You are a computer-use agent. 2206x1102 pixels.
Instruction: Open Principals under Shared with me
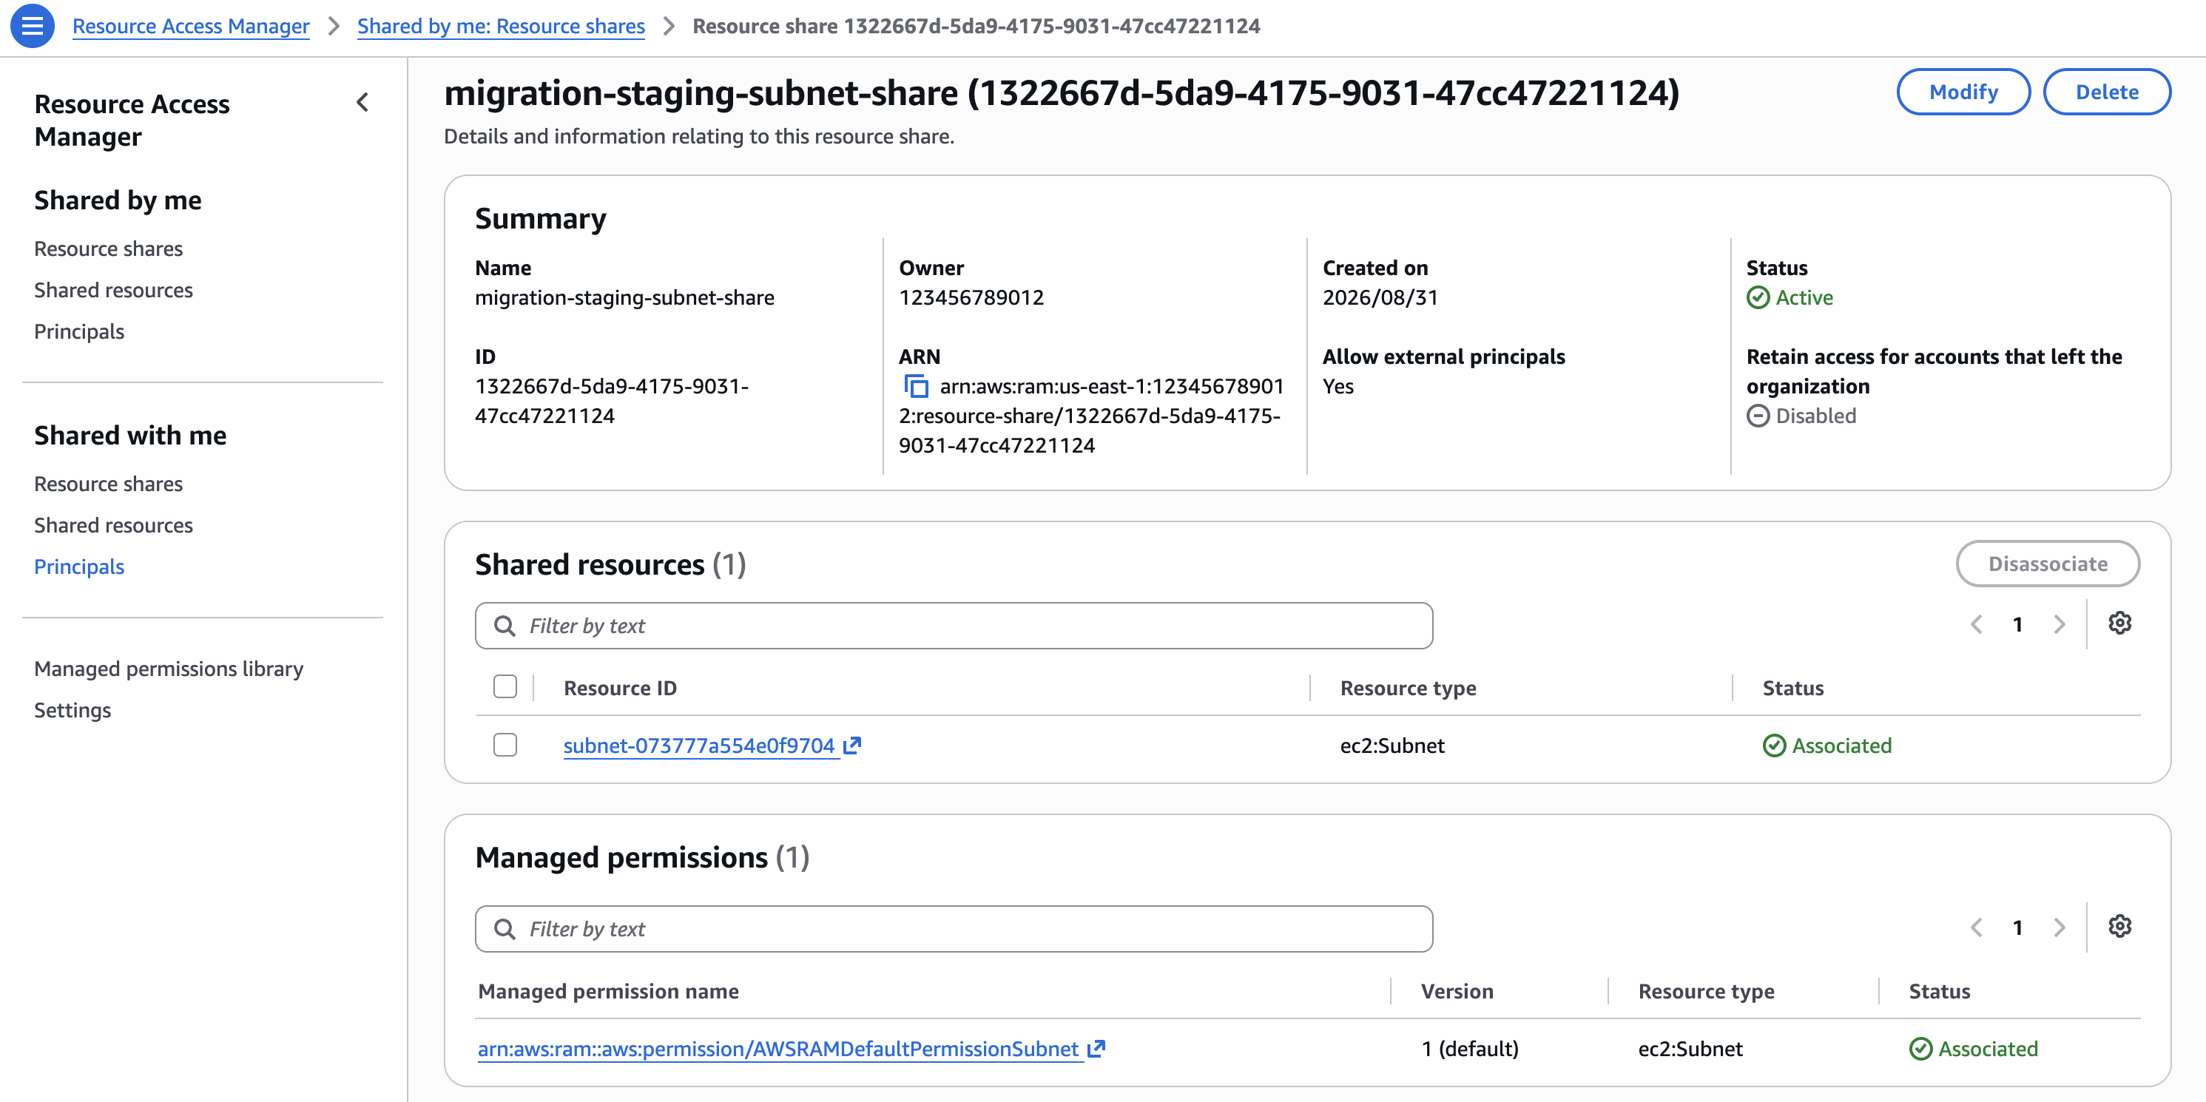(80, 567)
